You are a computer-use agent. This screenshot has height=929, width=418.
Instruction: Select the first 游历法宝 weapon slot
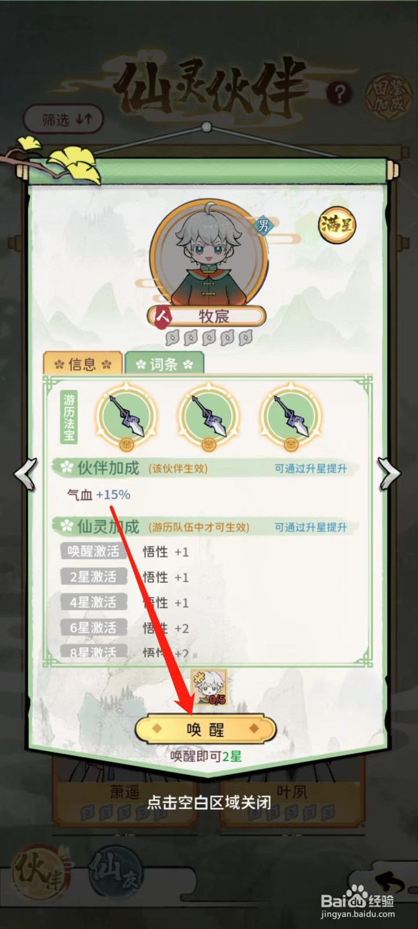[x=127, y=417]
